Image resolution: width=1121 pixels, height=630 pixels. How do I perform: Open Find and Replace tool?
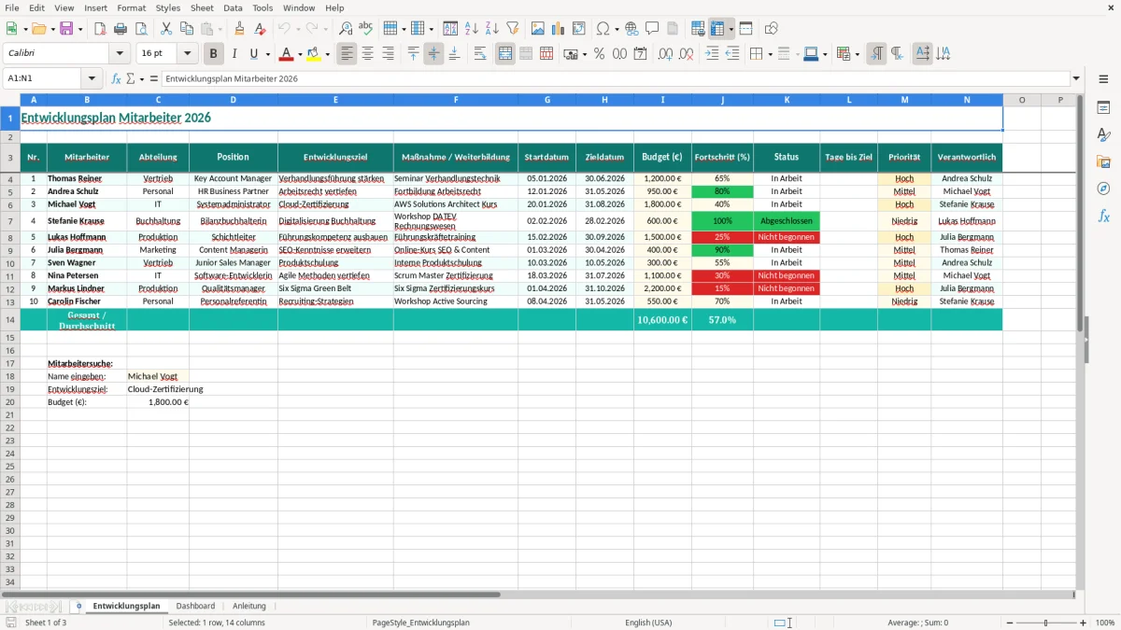[x=346, y=29]
